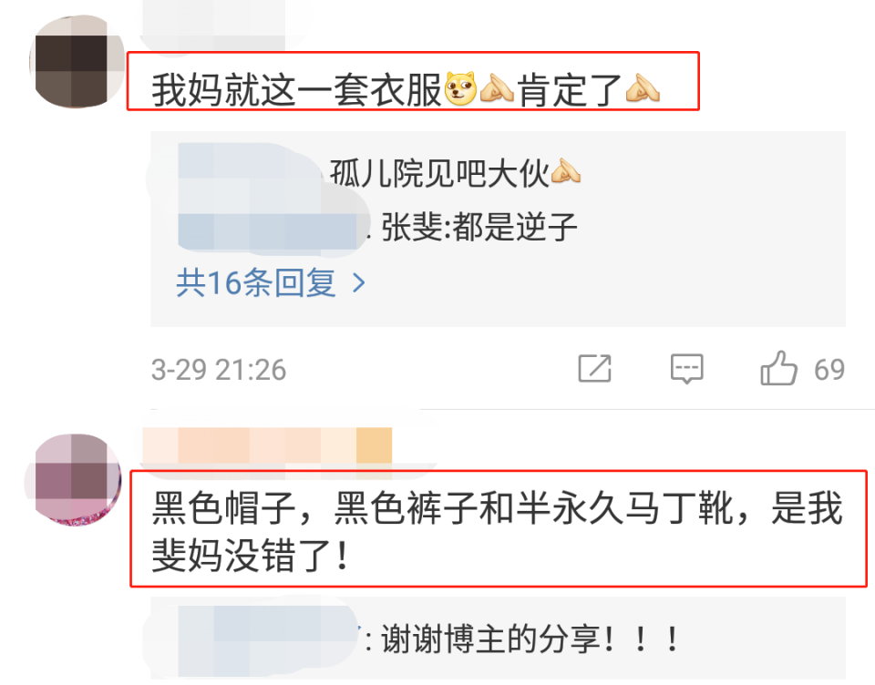Viewport: 875px width, 685px height.
Task: Click hands emoji after 肯定了
Action: [x=643, y=88]
